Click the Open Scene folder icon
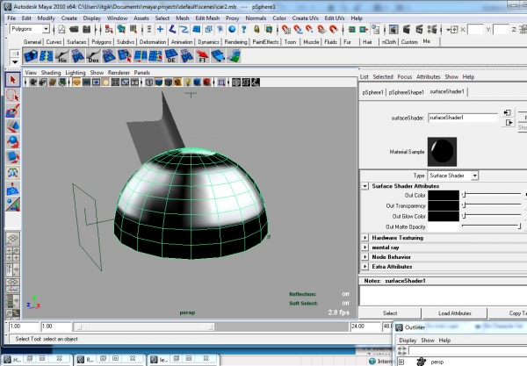This screenshot has width=527, height=366. click(74, 30)
